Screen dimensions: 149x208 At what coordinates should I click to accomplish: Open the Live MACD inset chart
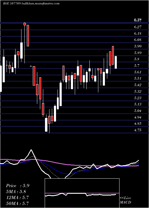tap(82, 193)
